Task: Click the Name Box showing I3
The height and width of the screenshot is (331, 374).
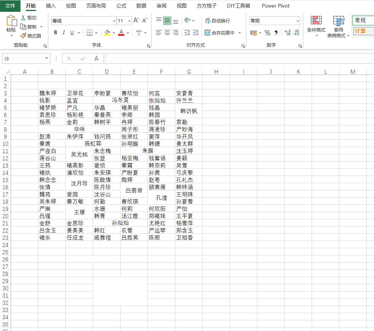Action: pos(23,59)
